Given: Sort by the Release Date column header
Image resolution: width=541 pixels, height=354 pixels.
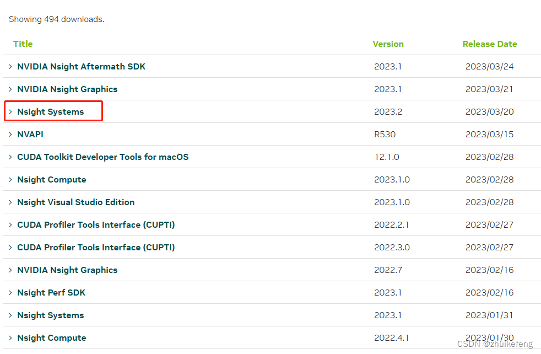Looking at the screenshot, I should 490,44.
